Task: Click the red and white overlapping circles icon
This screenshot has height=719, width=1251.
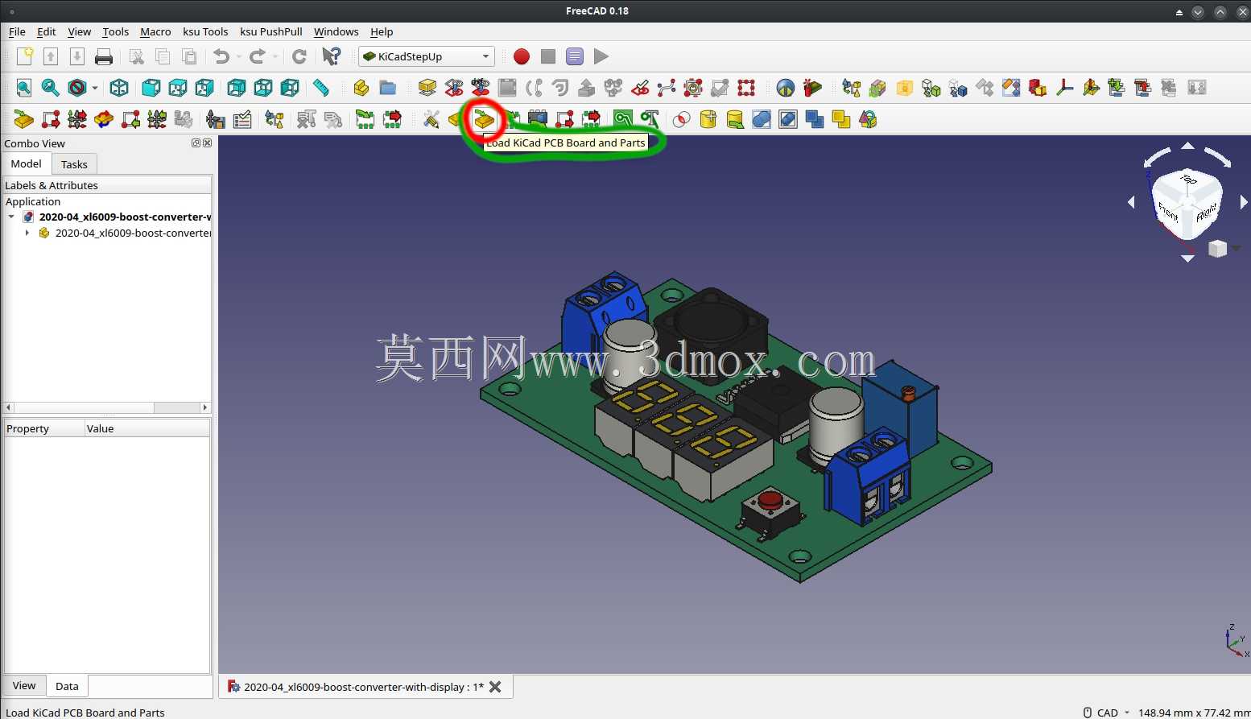Action: [x=682, y=120]
